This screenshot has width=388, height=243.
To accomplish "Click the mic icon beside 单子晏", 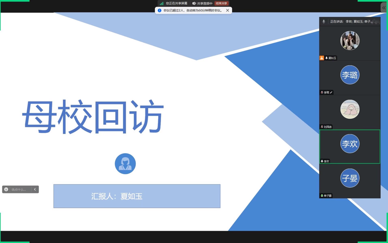I will pyautogui.click(x=322, y=196).
